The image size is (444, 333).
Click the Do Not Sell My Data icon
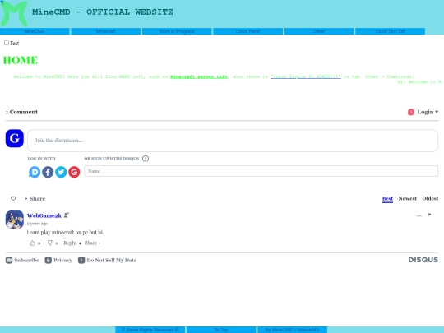81,260
